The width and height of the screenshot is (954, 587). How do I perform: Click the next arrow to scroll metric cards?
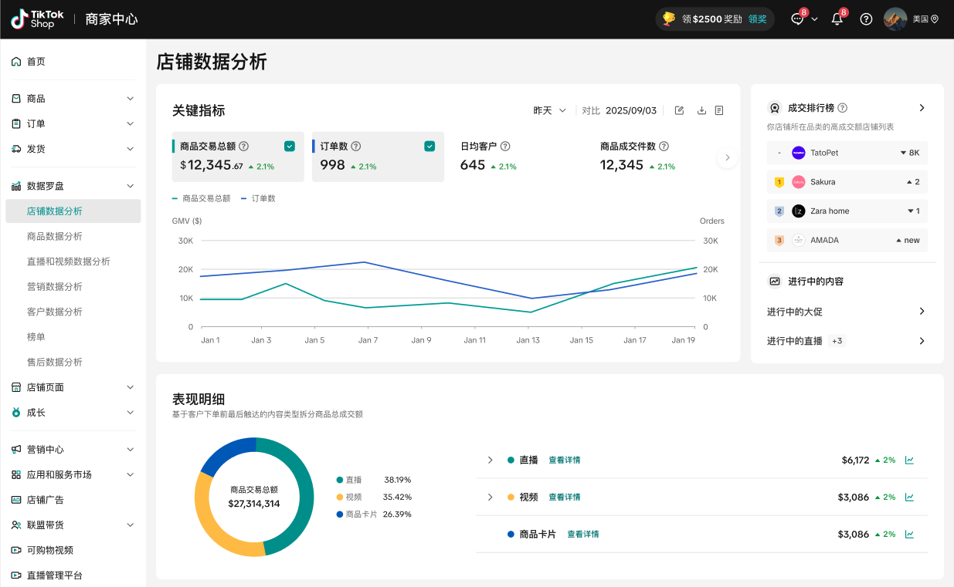[x=726, y=158]
